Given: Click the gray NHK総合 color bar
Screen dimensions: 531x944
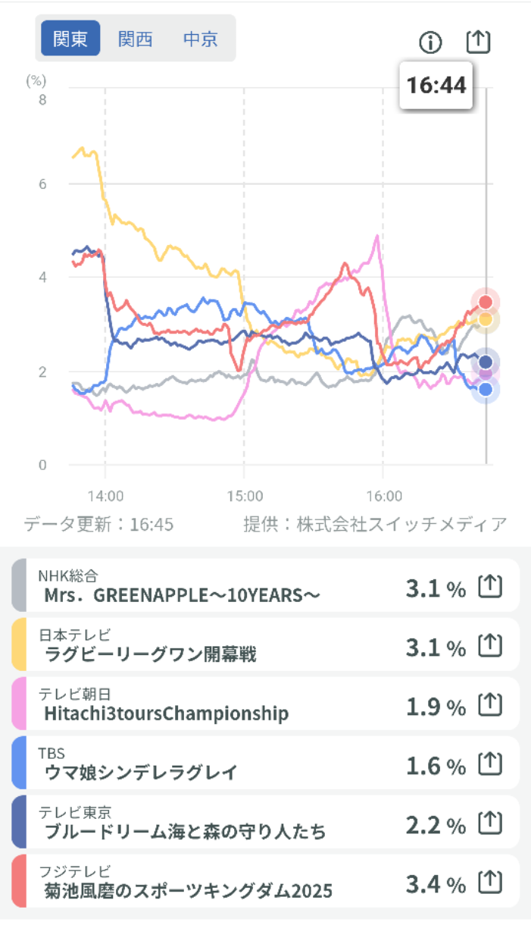Looking at the screenshot, I should [19, 585].
